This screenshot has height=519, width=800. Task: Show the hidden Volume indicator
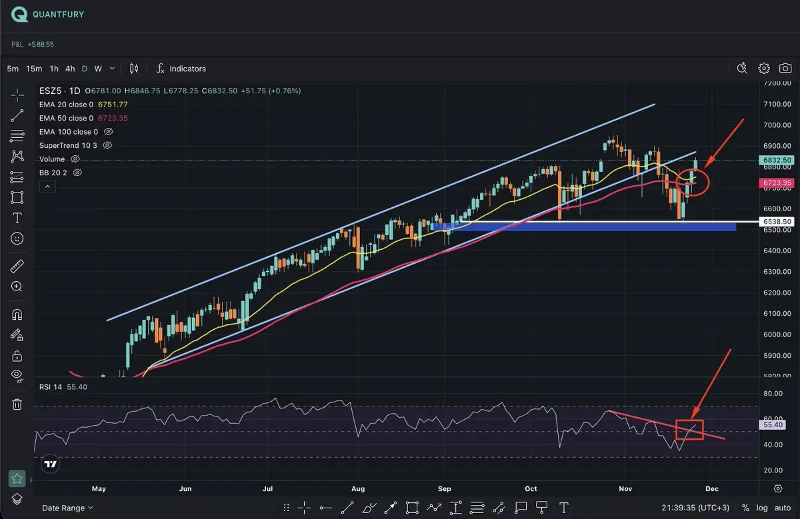click(x=75, y=159)
